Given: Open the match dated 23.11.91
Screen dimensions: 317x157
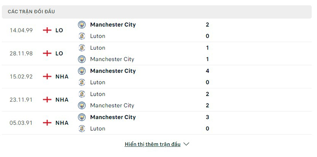Looking at the screenshot, I should pyautogui.click(x=157, y=100).
